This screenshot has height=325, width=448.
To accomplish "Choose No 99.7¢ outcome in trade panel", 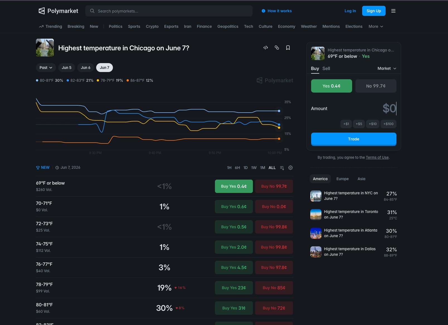I will (x=376, y=86).
